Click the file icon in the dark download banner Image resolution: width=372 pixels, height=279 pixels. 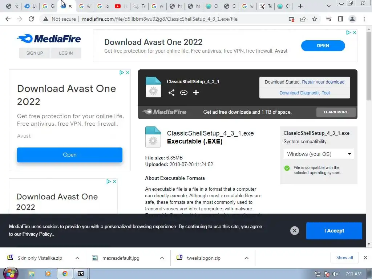(x=153, y=87)
